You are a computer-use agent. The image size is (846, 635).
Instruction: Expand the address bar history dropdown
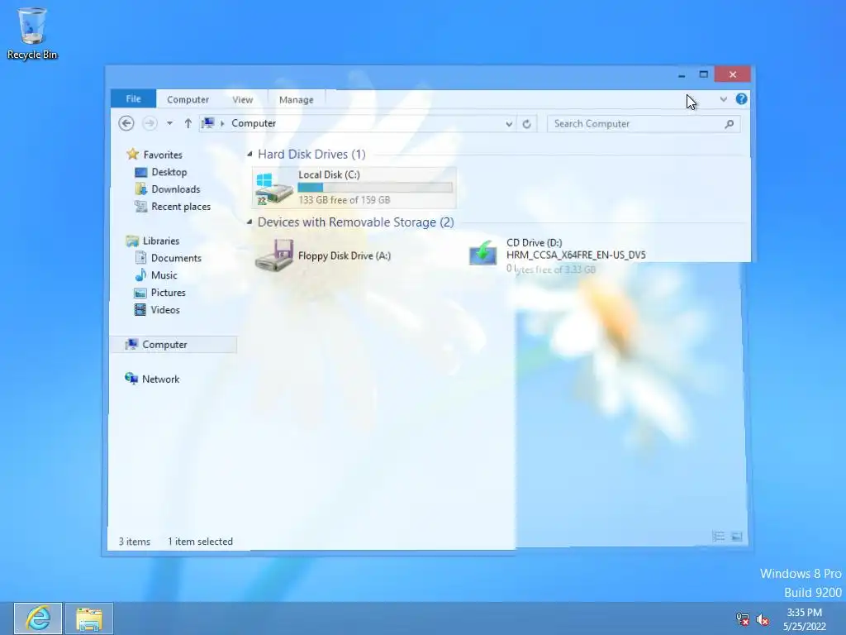pyautogui.click(x=509, y=124)
